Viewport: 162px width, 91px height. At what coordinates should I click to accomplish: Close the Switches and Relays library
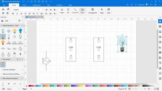coord(23,70)
